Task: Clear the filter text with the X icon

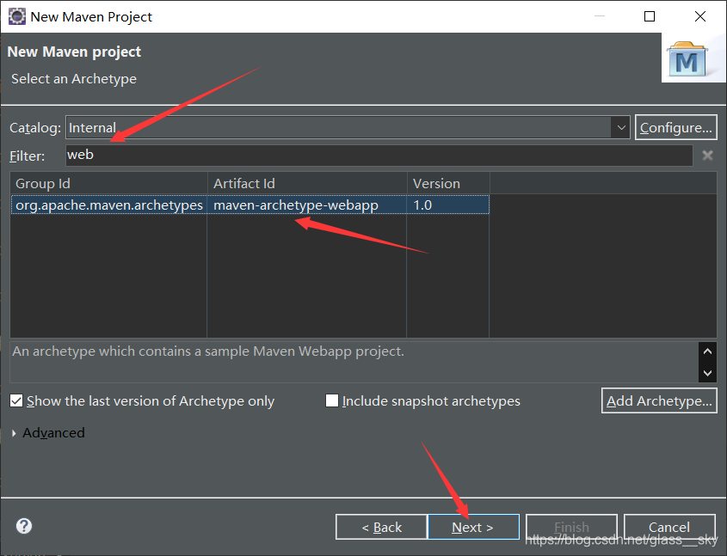Action: [707, 155]
